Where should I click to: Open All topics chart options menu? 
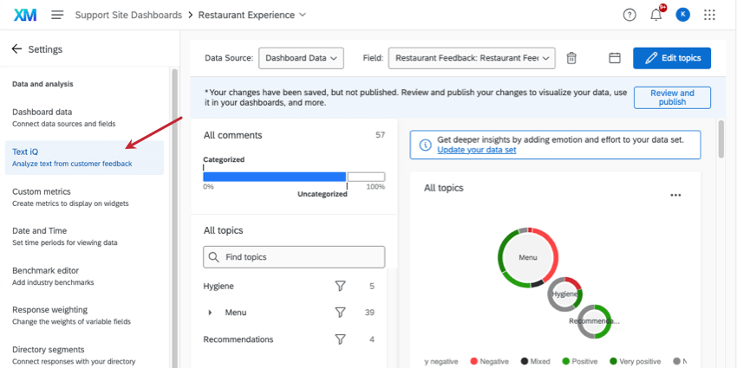coord(675,195)
